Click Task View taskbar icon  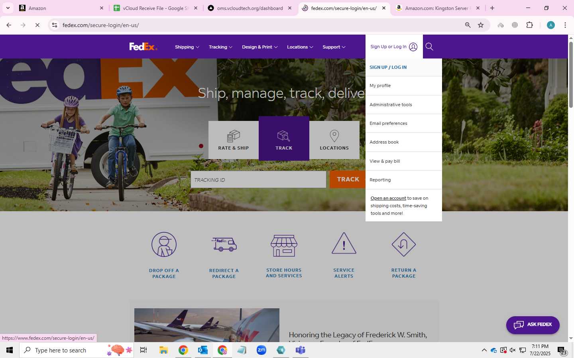point(143,350)
